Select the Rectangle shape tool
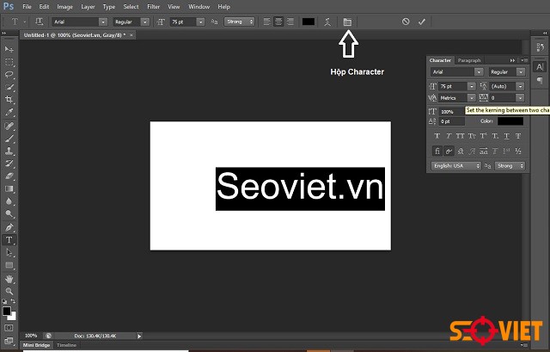Image resolution: width=550 pixels, height=352 pixels. pyautogui.click(x=9, y=265)
